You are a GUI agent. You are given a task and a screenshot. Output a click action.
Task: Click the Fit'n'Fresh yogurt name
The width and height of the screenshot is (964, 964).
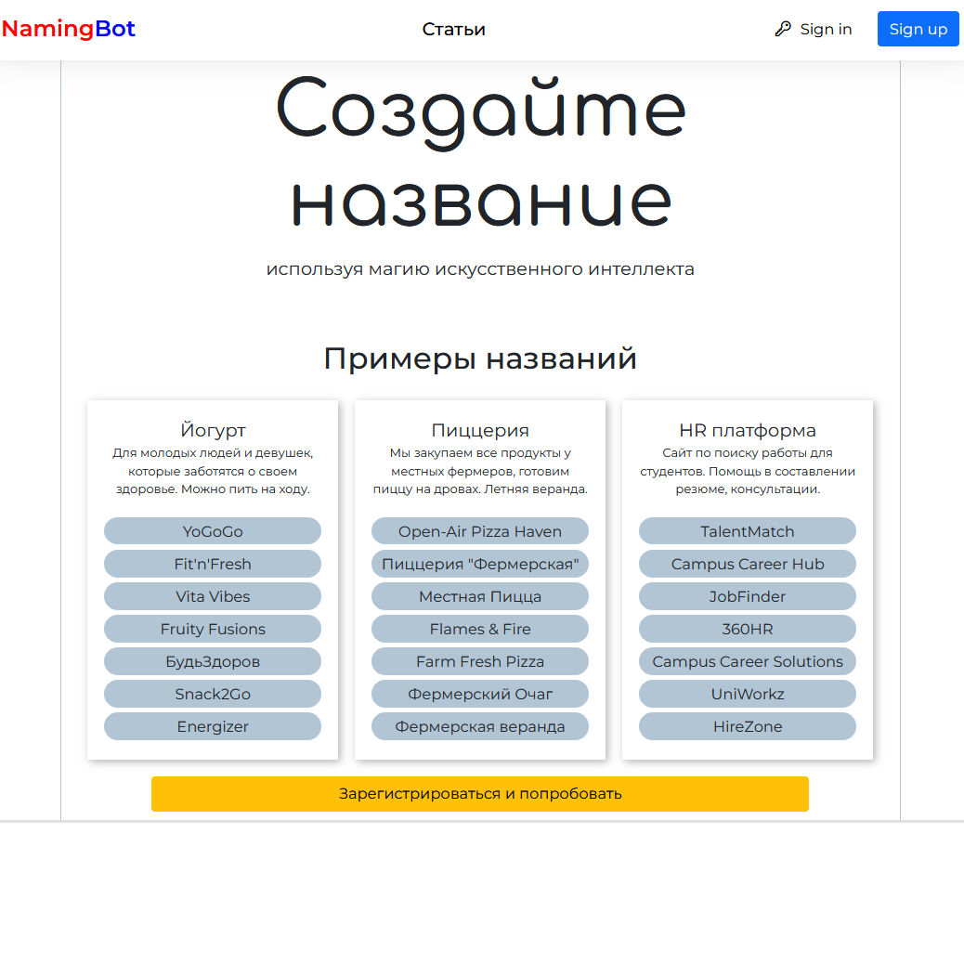213,564
